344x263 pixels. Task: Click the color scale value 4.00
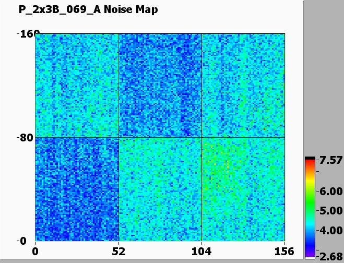331,231
